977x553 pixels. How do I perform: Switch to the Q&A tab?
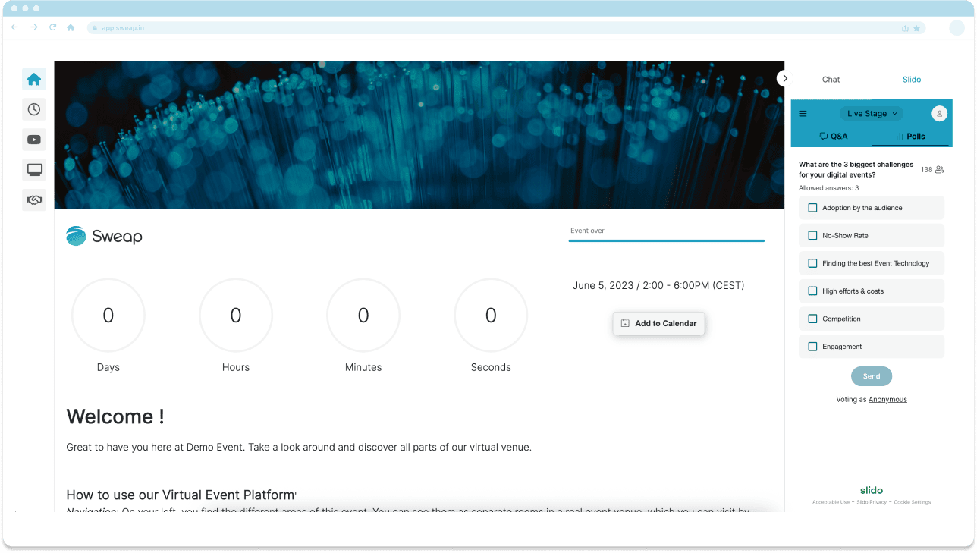pyautogui.click(x=833, y=137)
